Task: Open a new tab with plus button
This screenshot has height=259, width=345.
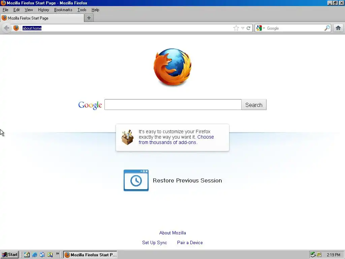Action: (89, 18)
